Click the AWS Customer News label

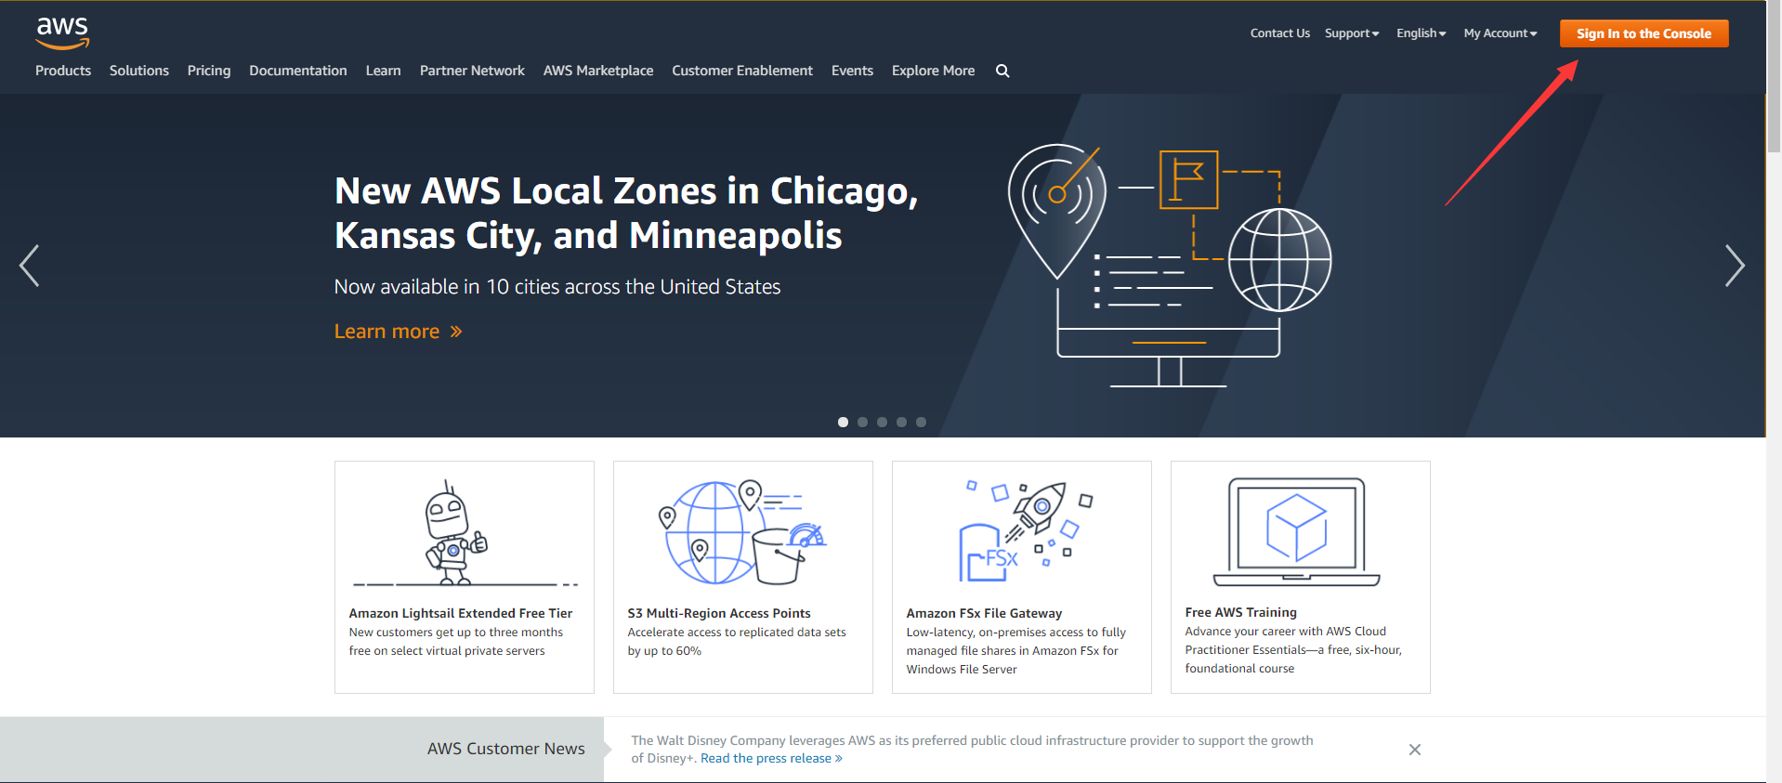point(506,749)
